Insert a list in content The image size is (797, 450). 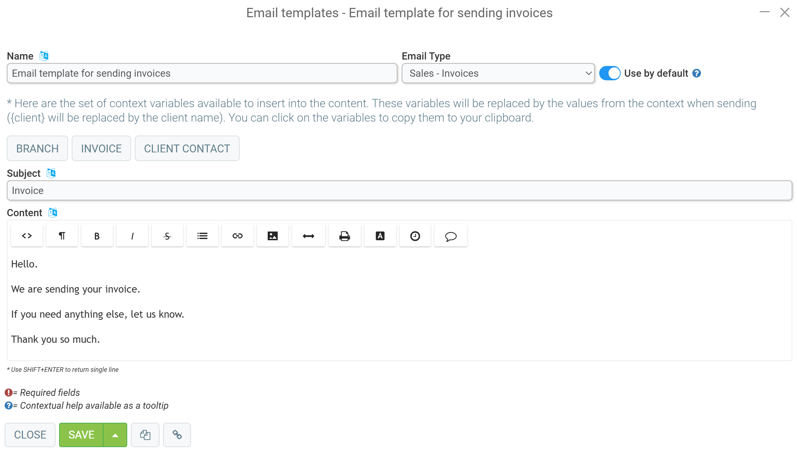202,236
